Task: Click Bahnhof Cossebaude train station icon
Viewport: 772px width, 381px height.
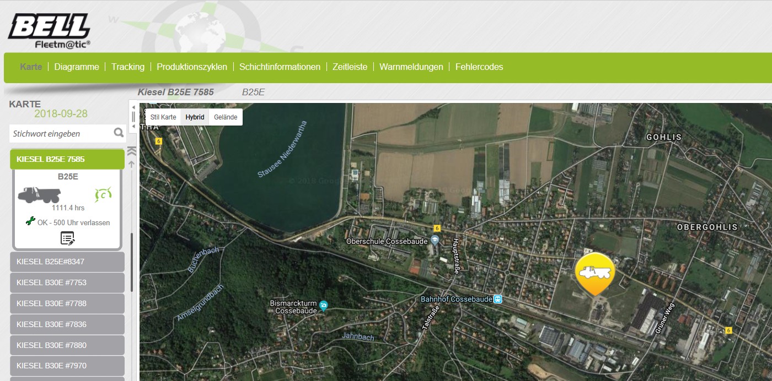Action: [497, 299]
